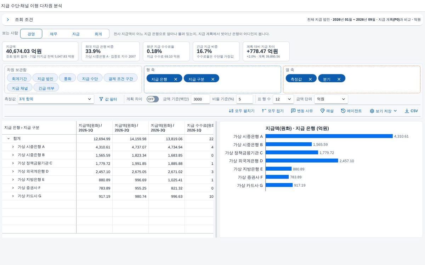The width and height of the screenshot is (425, 265).
Task: Select the 955.25 cell
Action: (x=130, y=188)
